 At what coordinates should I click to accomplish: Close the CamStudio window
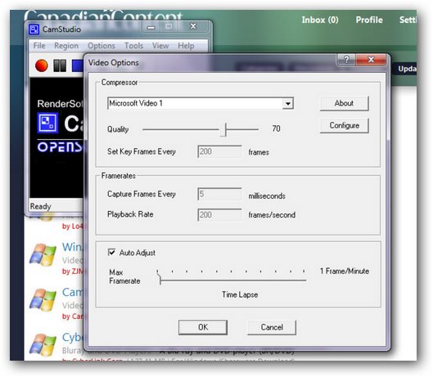[193, 27]
